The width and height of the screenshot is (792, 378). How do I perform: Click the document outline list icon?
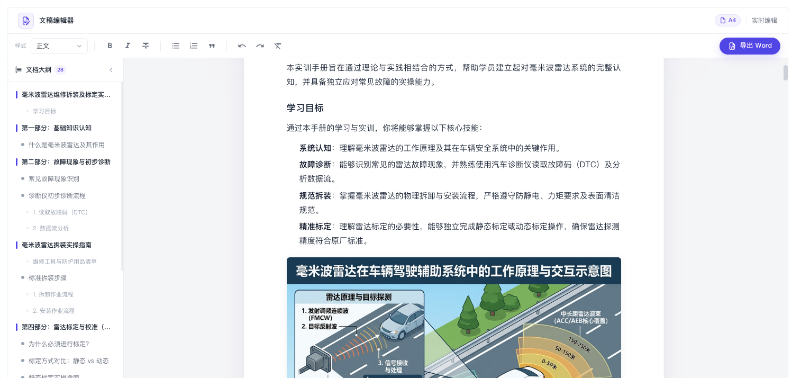tap(19, 69)
